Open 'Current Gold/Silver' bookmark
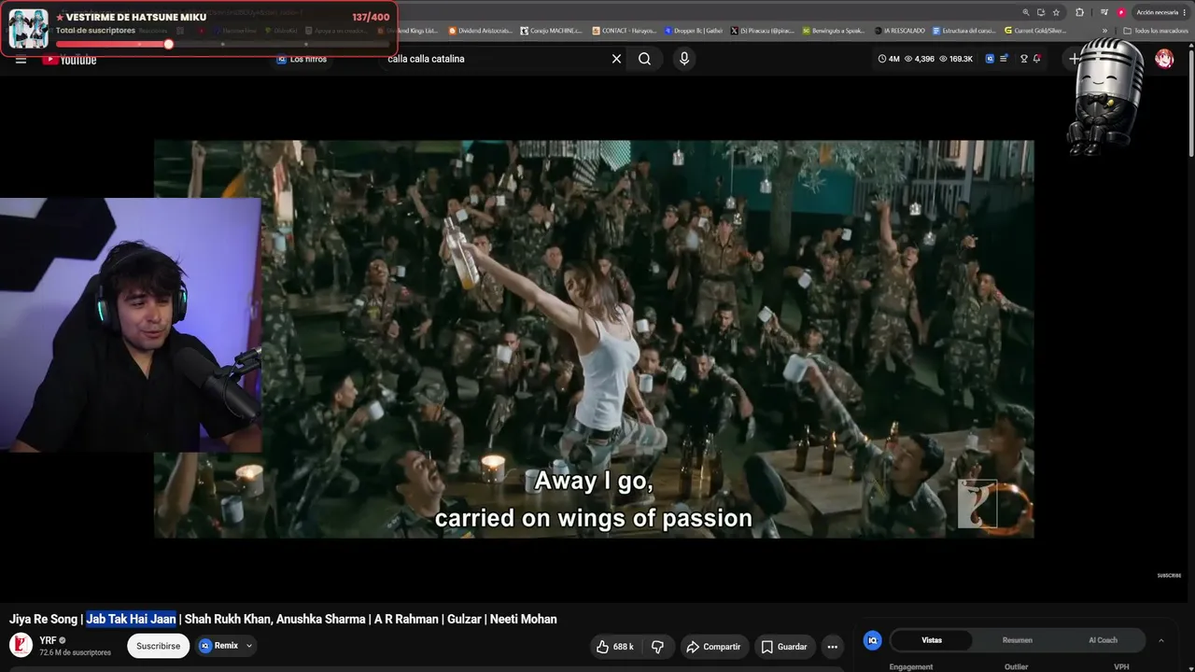1195x672 pixels. pos(1035,31)
